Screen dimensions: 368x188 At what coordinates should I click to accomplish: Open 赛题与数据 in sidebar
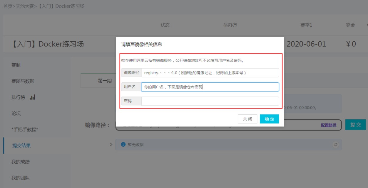click(23, 81)
